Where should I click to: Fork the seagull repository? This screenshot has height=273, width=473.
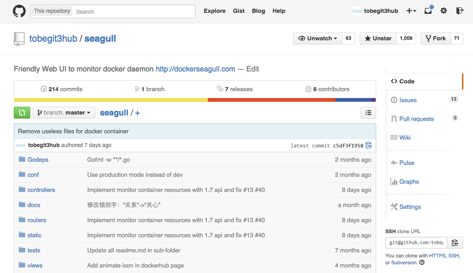[x=436, y=38]
